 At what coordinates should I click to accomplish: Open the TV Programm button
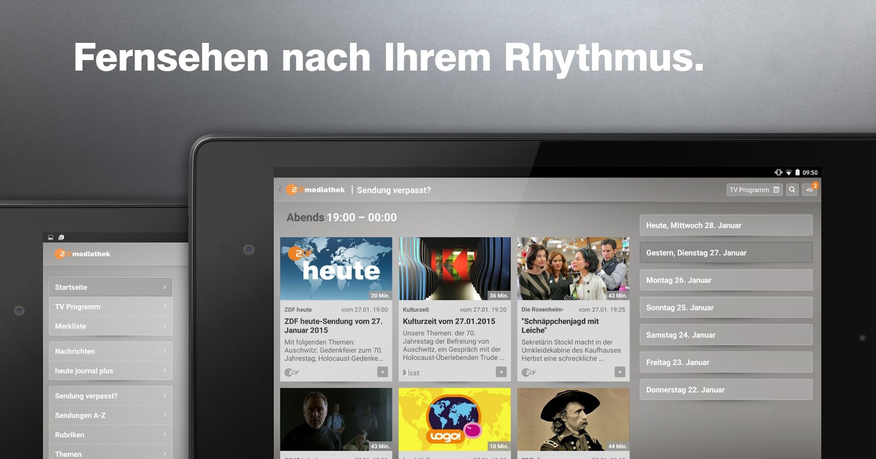(749, 189)
